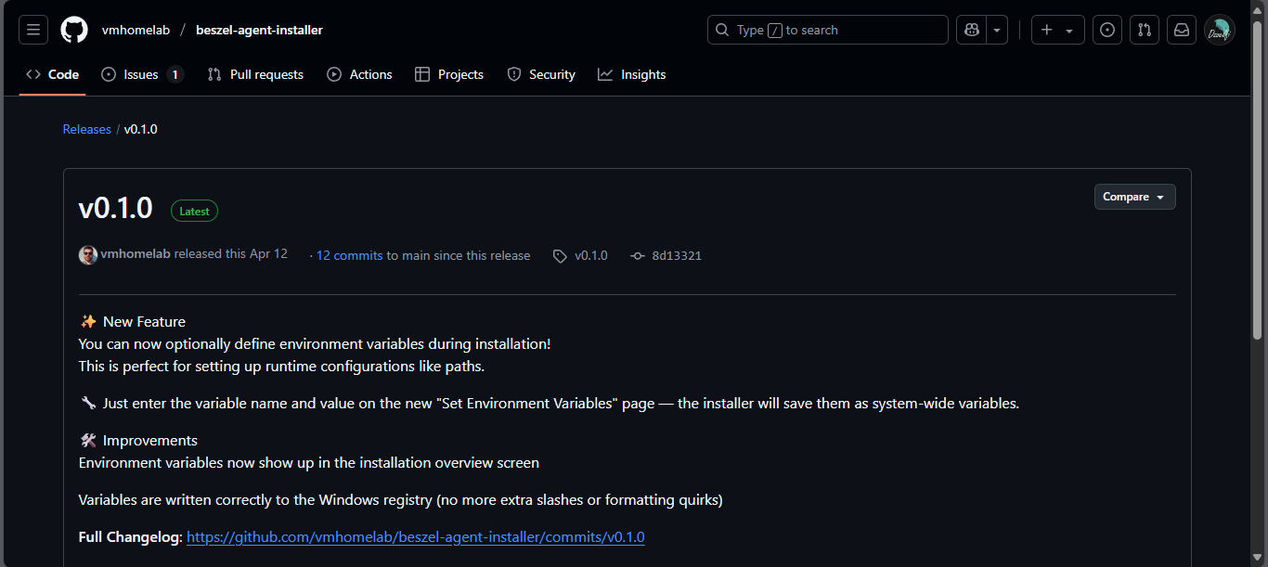Open the notifications inbox icon
1268x567 pixels.
point(1182,30)
